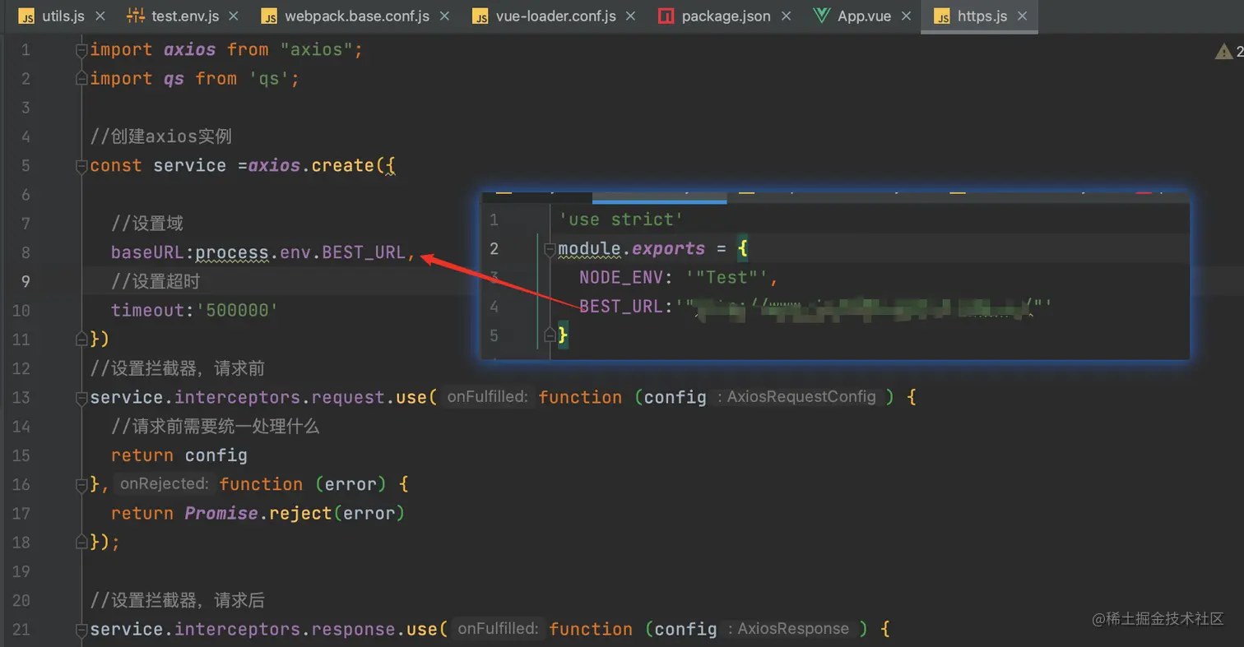Screen dimensions: 1244x647
Task: Close the utils.js tab
Action: 100,16
